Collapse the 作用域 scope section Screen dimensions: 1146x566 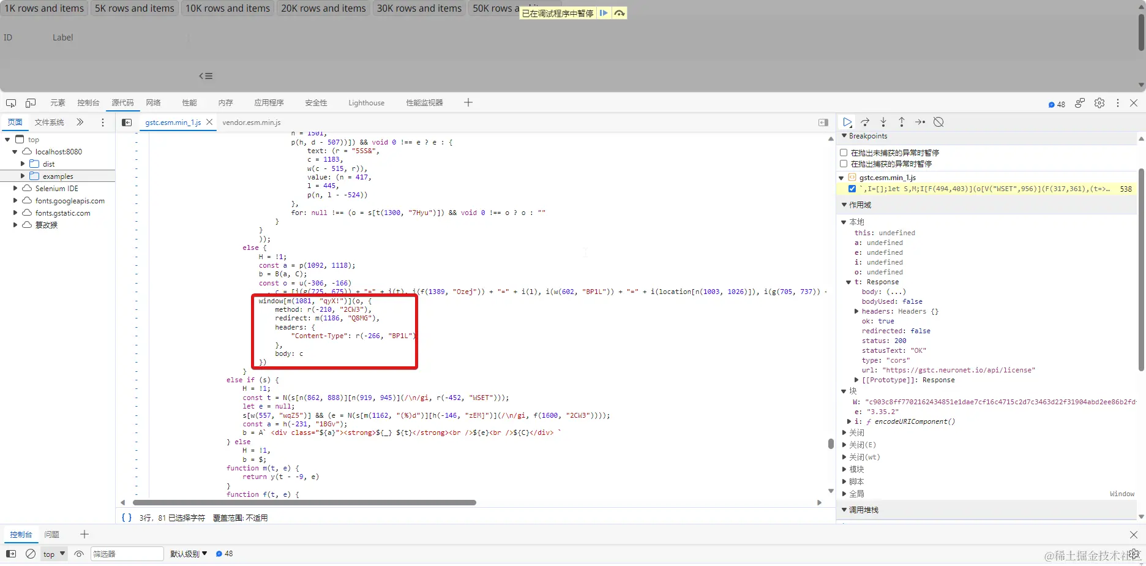coord(845,205)
